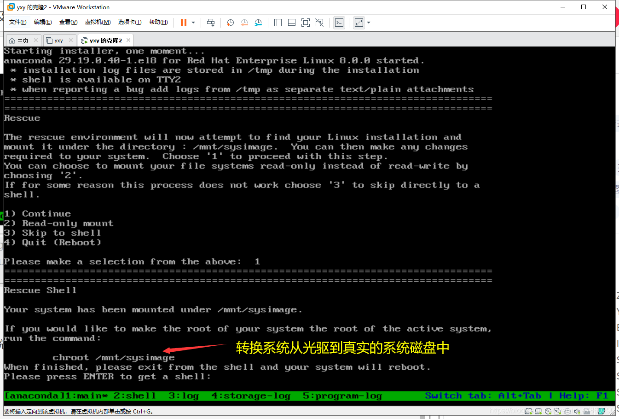Image resolution: width=619 pixels, height=419 pixels.
Task: Click the '5:program-log' tmux tab label
Action: pos(342,396)
